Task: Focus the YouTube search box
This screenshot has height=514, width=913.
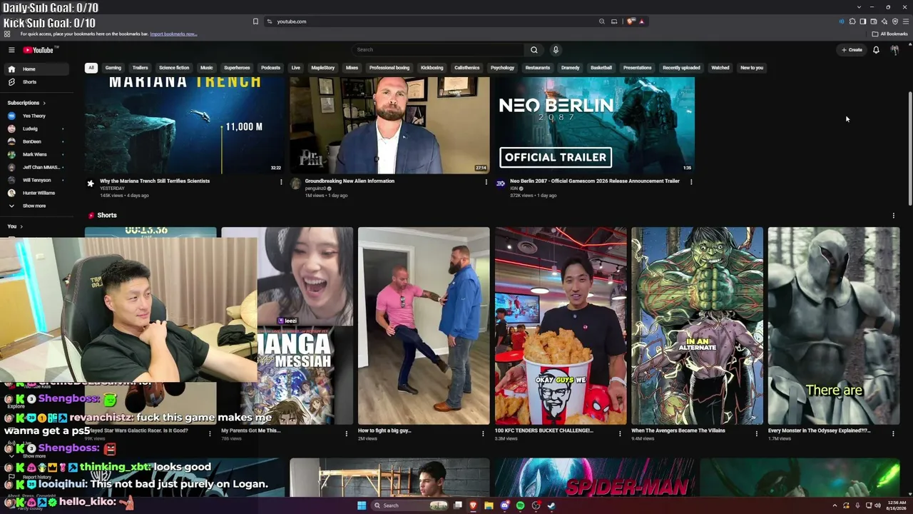Action: pyautogui.click(x=439, y=50)
